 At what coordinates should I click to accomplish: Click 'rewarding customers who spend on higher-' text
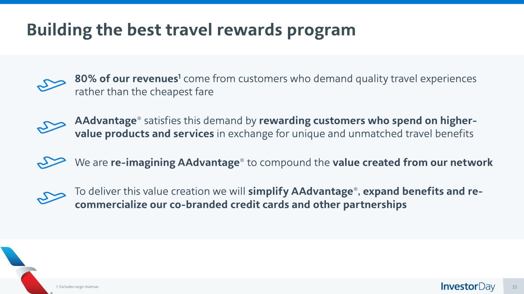(368, 121)
